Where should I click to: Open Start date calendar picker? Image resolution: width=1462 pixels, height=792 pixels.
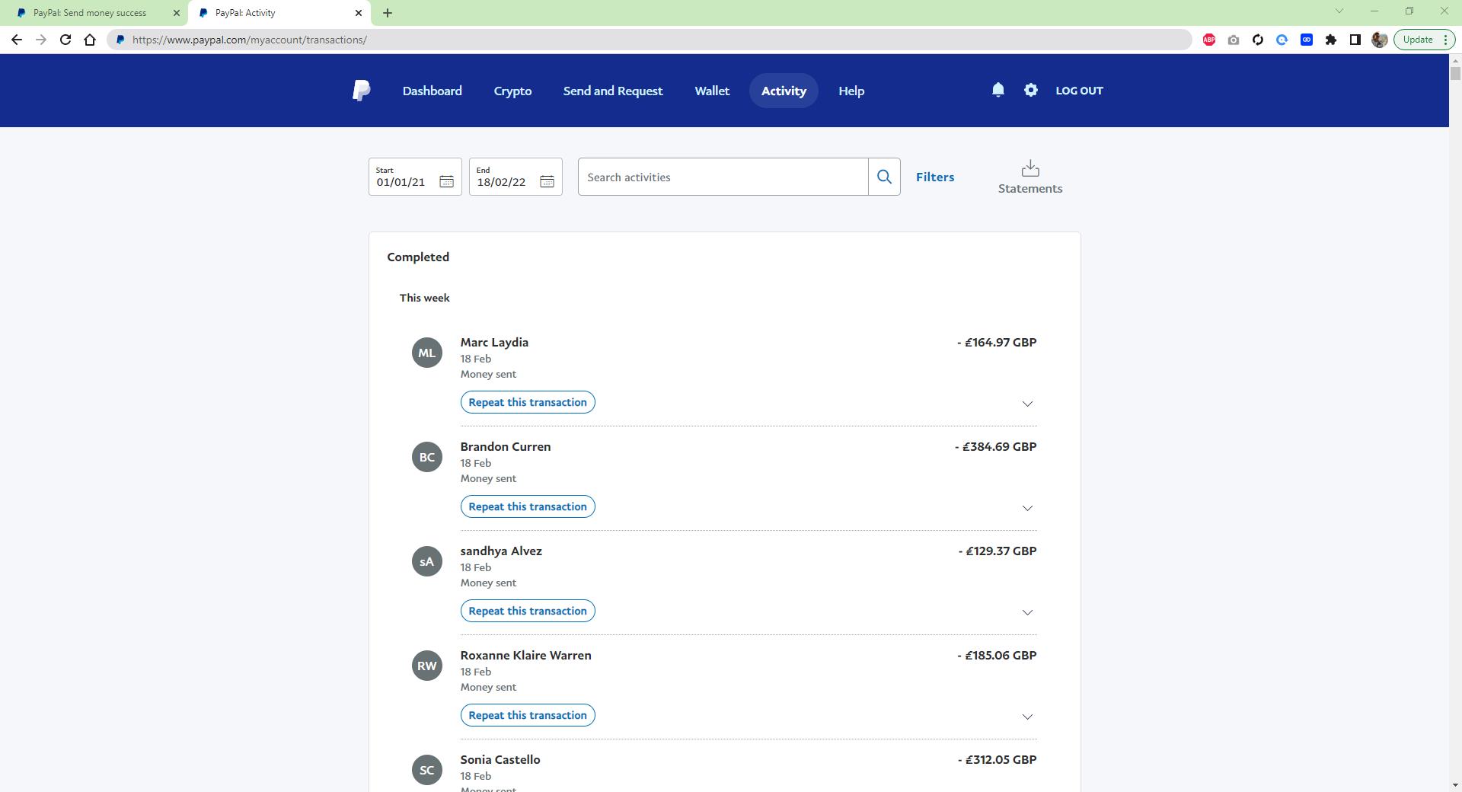tap(446, 181)
